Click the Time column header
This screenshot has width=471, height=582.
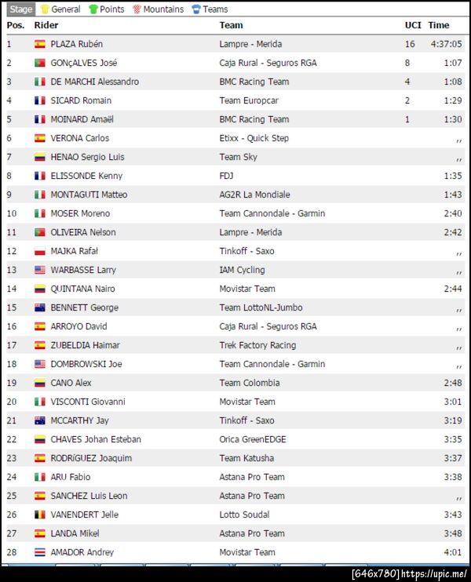(x=439, y=25)
